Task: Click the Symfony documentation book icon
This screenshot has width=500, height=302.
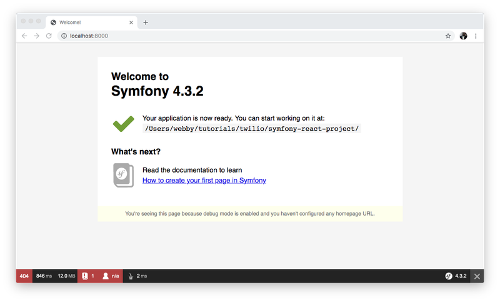Action: coord(123,175)
